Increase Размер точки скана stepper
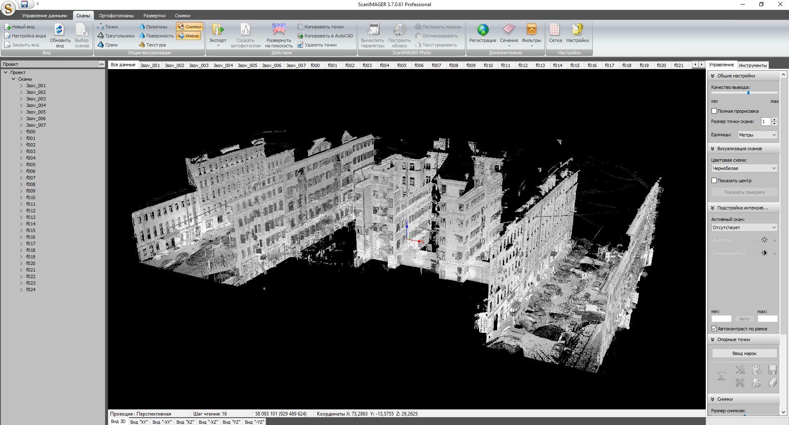The height and width of the screenshot is (425, 789). (x=775, y=120)
